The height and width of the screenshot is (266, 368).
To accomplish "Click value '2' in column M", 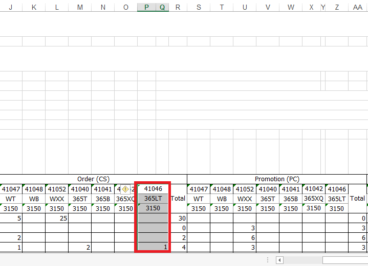I will coord(80,247).
